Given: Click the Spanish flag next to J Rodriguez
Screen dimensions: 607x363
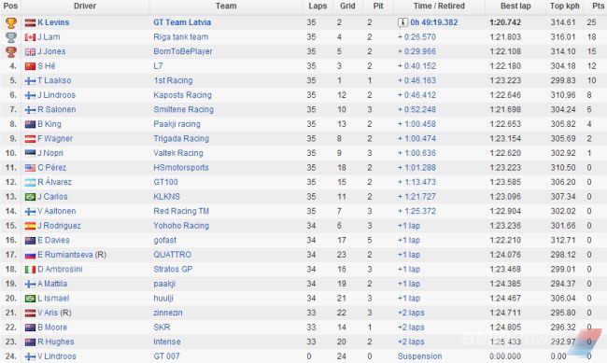Looking at the screenshot, I should [x=30, y=226].
